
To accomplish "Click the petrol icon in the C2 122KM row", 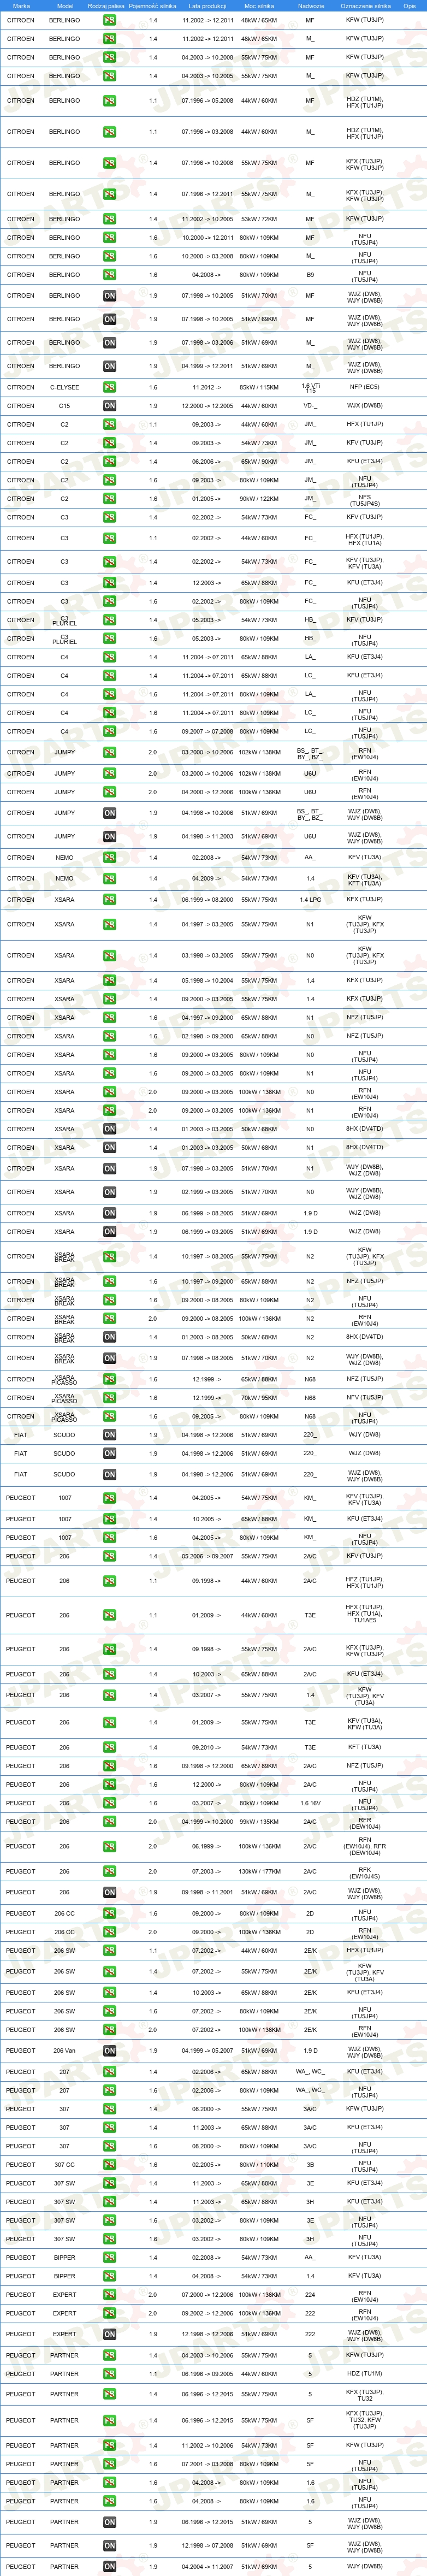I will point(109,499).
